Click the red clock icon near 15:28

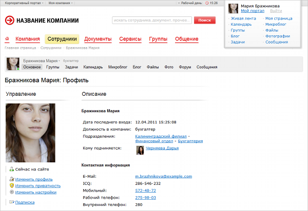coord(207,3)
